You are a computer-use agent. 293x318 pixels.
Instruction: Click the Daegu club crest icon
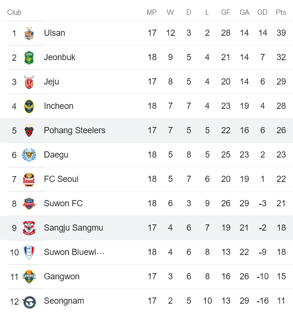click(x=29, y=155)
